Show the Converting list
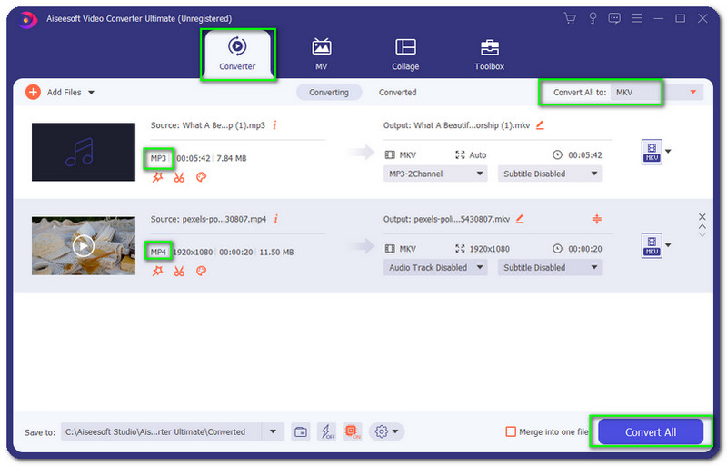 tap(329, 93)
